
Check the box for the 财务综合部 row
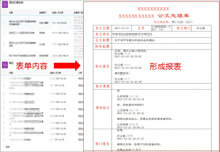pos(4,56)
